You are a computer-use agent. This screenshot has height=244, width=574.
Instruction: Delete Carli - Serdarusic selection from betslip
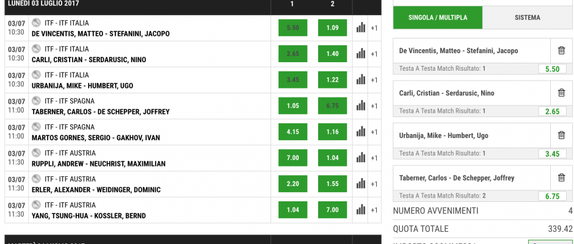tap(561, 93)
